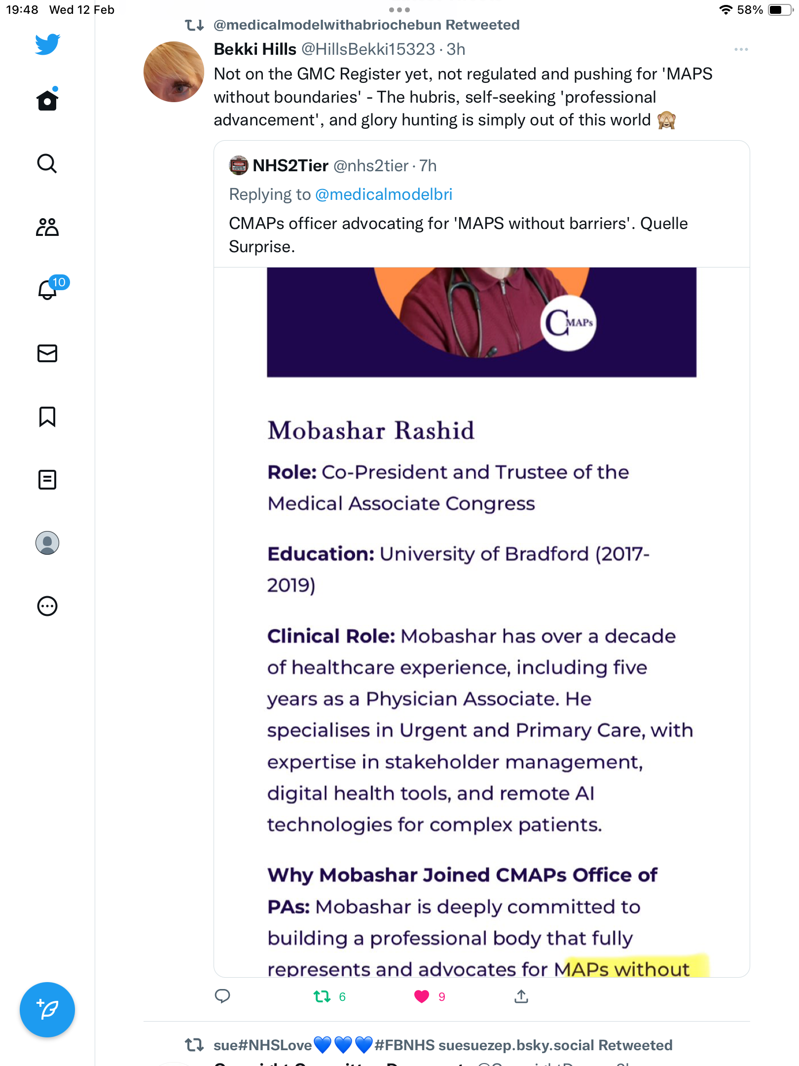Open Bookmarks icon in sidebar
Image resolution: width=799 pixels, height=1066 pixels.
click(47, 417)
